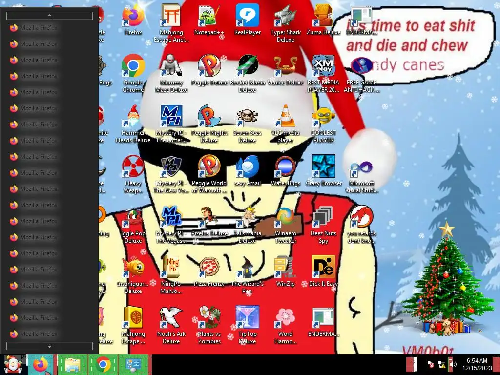
Task: Open VLC media player shortcut
Action: pyautogui.click(x=285, y=124)
